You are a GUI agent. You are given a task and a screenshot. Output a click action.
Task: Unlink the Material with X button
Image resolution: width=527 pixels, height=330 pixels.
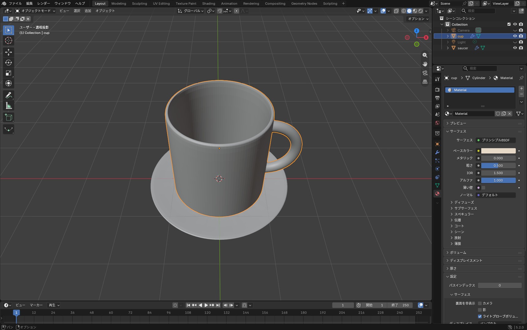coord(510,114)
